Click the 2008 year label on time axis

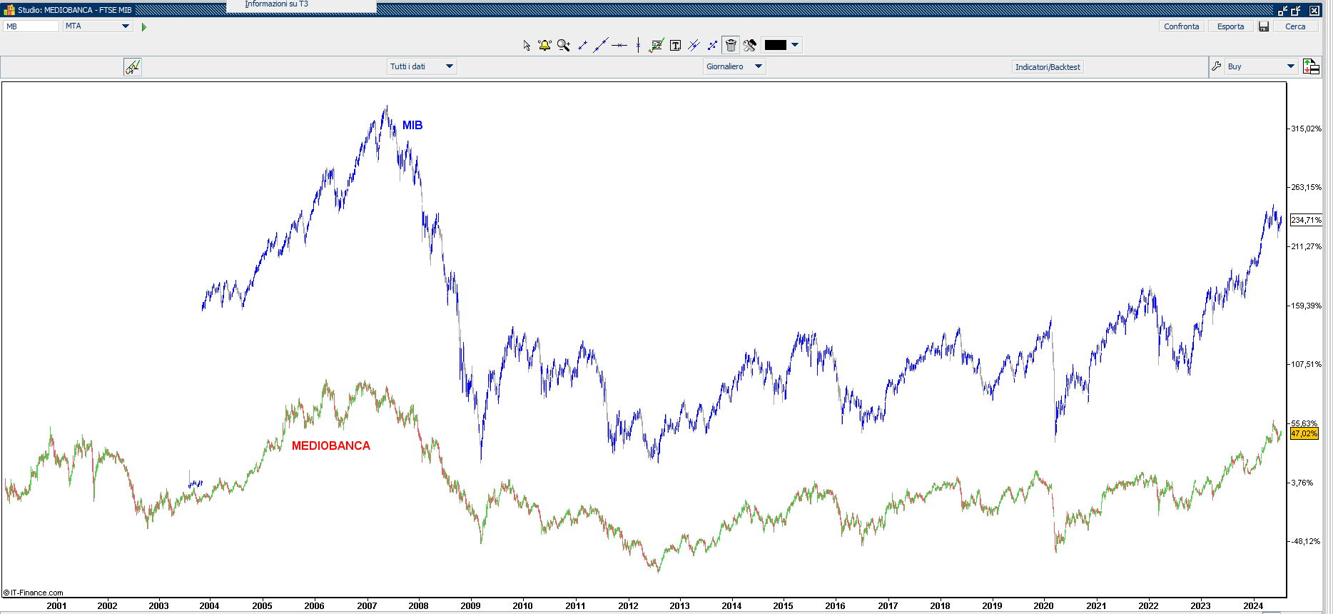[x=418, y=605]
